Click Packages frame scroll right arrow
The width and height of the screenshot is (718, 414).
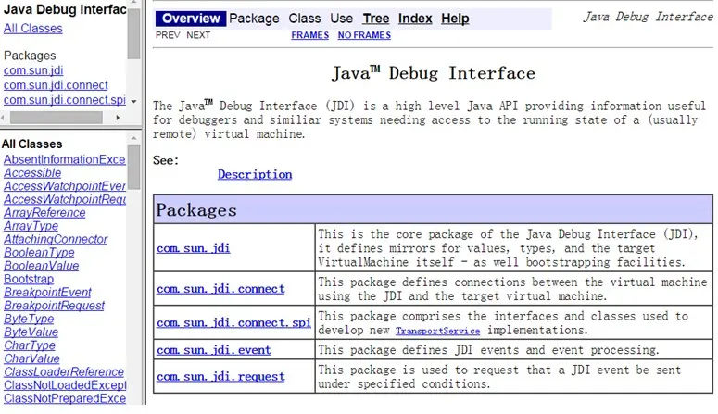coord(119,118)
